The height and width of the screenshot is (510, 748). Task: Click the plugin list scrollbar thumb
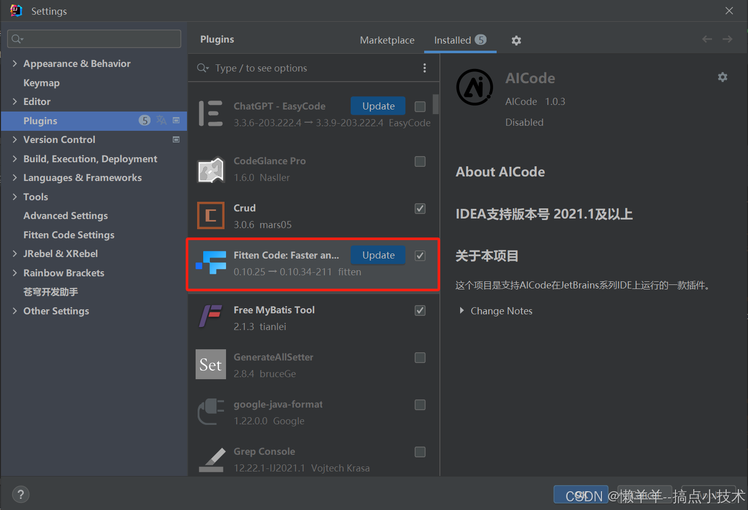[x=435, y=104]
